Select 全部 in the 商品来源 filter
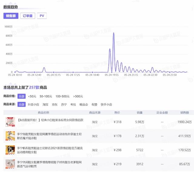 [22, 105]
